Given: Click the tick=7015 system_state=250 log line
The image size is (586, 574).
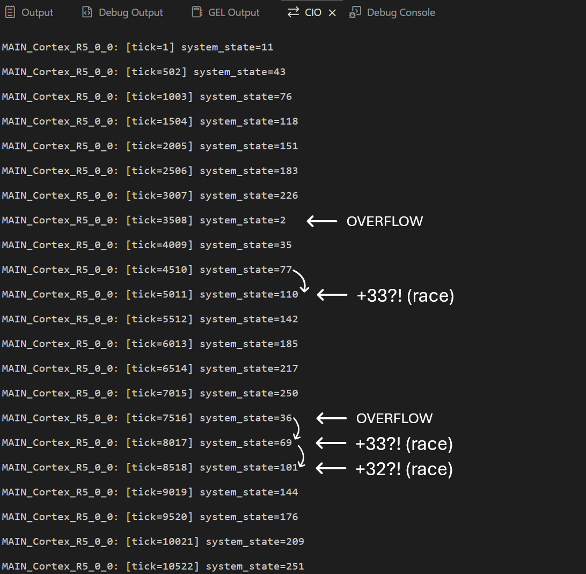Looking at the screenshot, I should point(150,393).
